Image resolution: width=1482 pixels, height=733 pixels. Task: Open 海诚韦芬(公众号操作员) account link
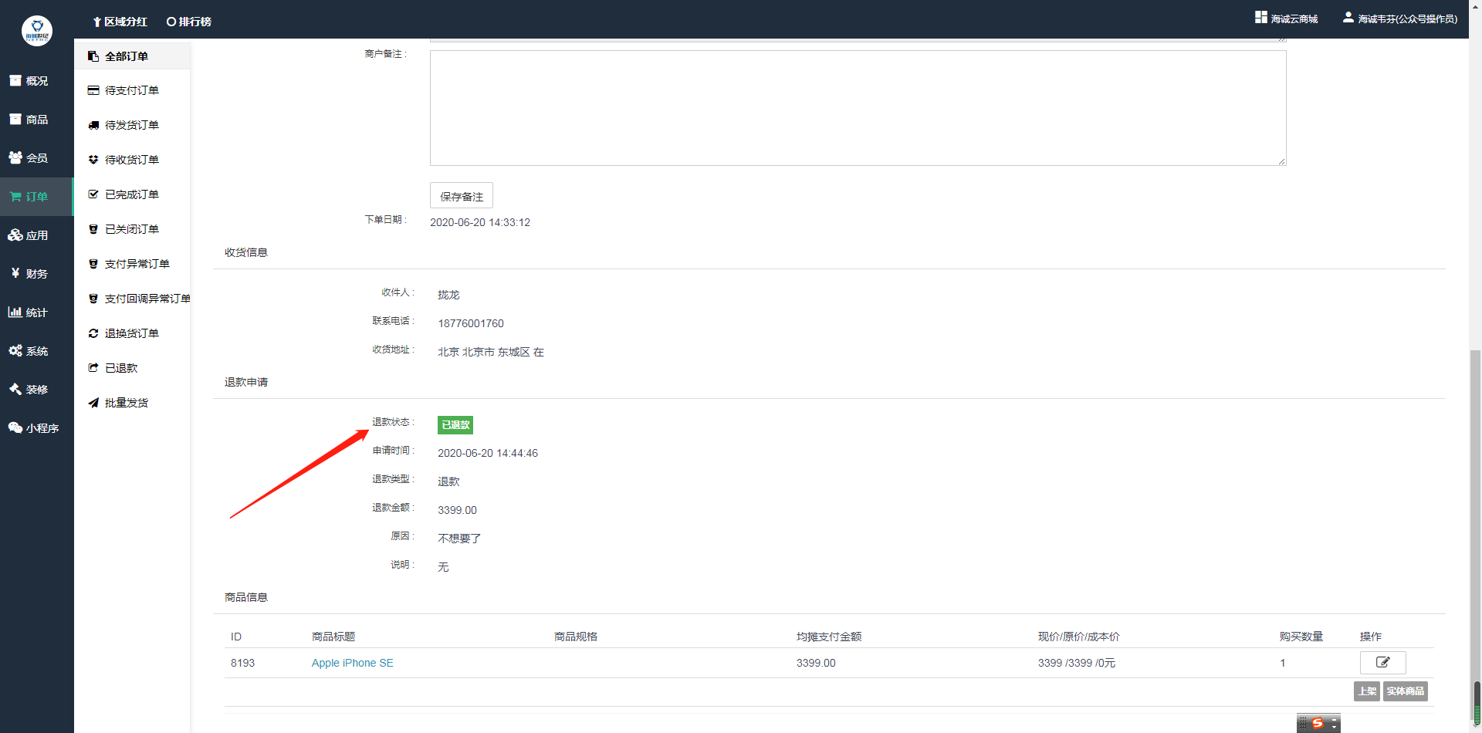click(x=1408, y=19)
